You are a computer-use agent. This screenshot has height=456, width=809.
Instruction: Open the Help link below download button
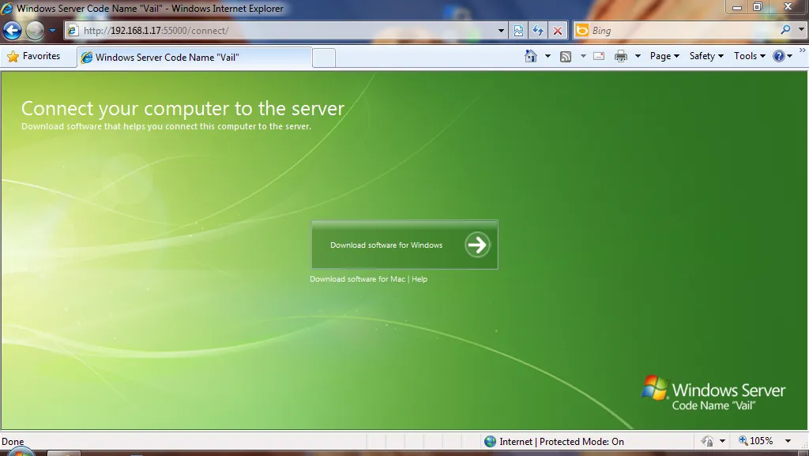[420, 278]
